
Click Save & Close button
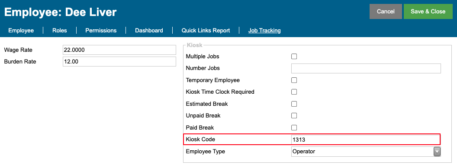click(428, 12)
